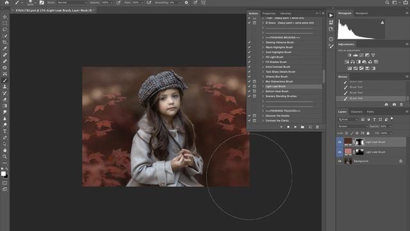Hide the top Light Leak Brush layer

tap(340, 142)
